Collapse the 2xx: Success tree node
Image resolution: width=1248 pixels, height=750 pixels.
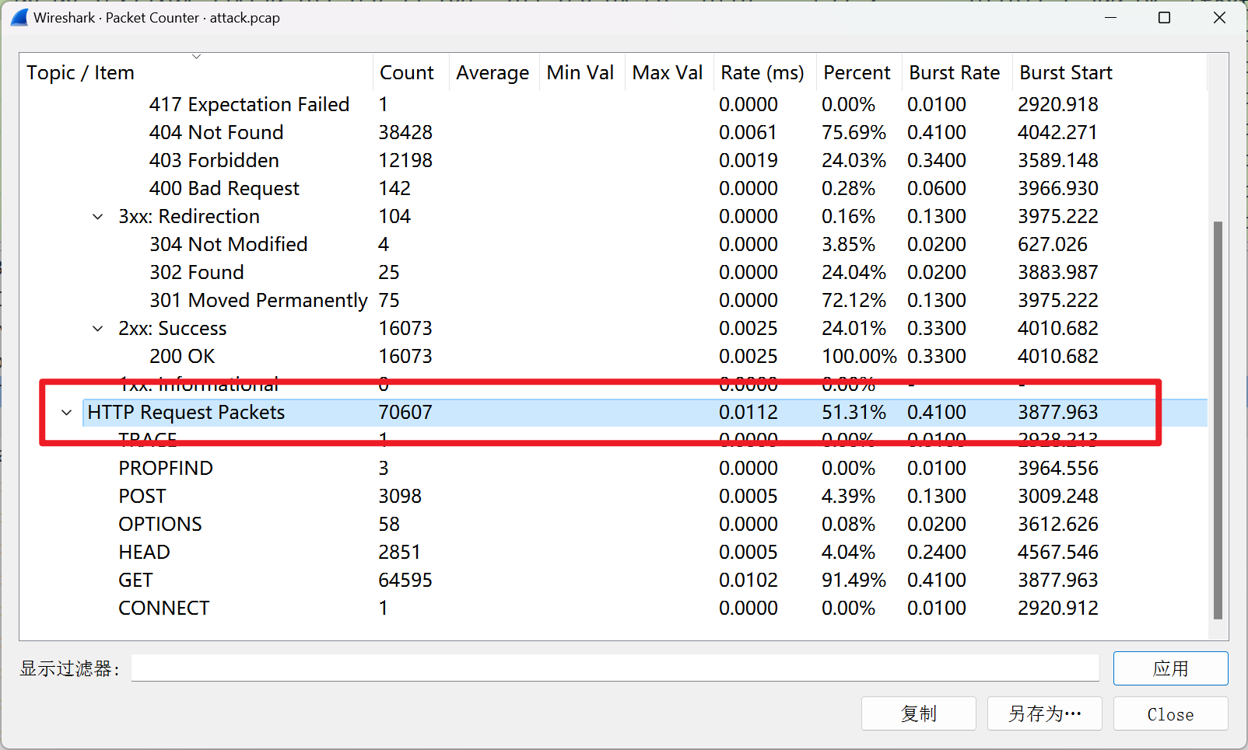click(98, 329)
